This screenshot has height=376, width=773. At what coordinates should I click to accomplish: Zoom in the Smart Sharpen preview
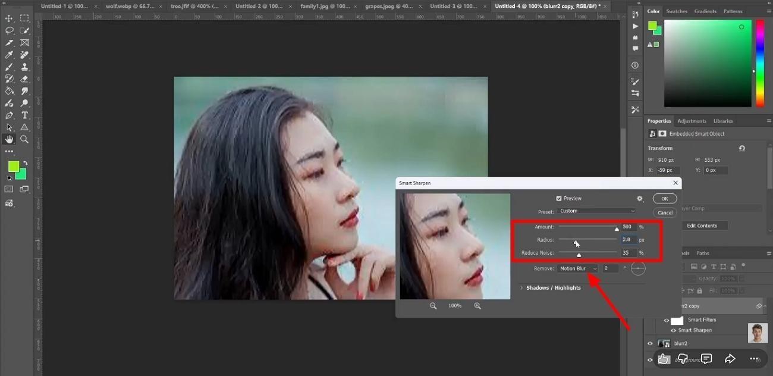pos(477,306)
